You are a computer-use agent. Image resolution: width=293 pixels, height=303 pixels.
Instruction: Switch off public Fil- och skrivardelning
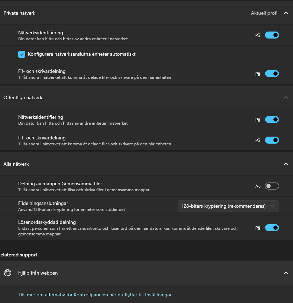click(x=272, y=140)
